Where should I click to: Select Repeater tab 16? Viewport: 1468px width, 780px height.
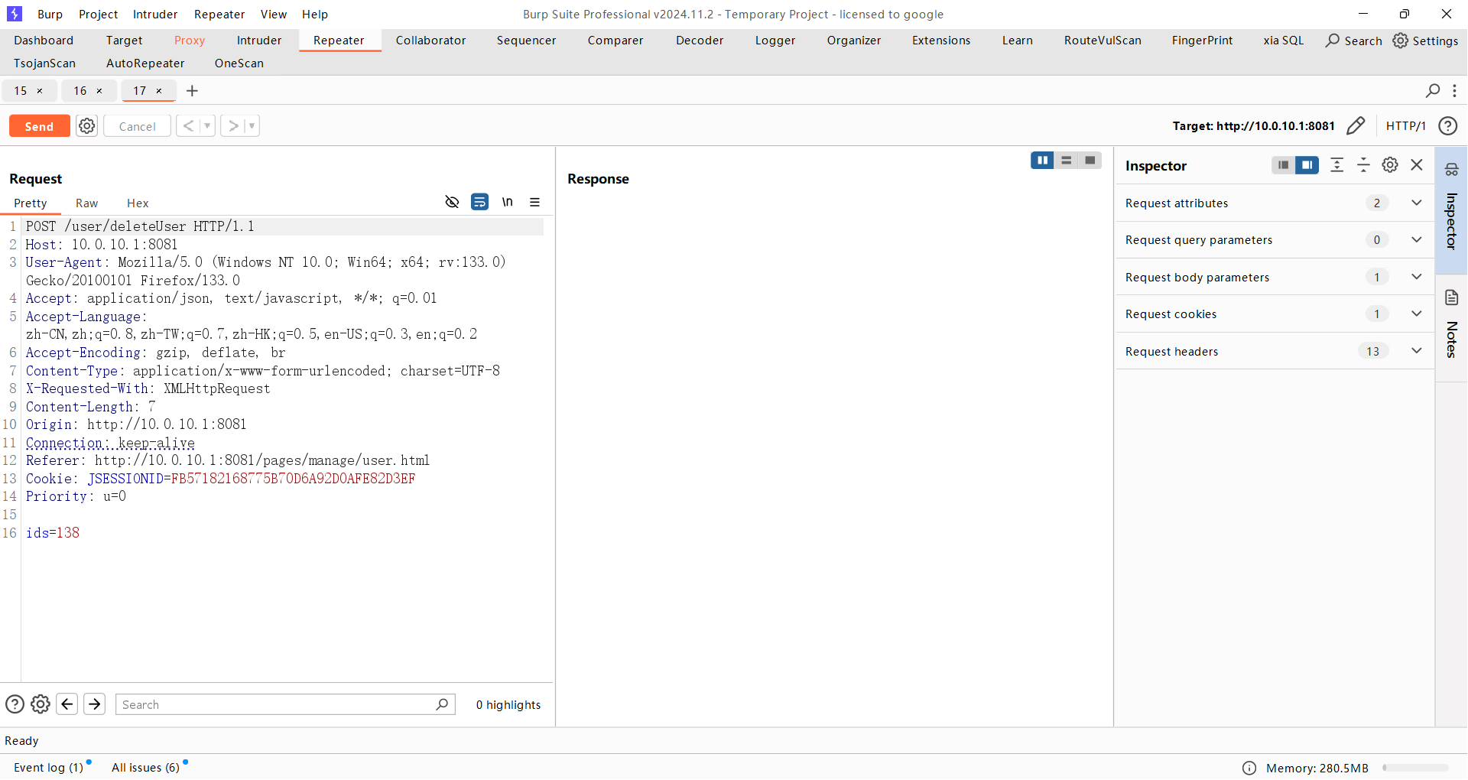point(80,91)
